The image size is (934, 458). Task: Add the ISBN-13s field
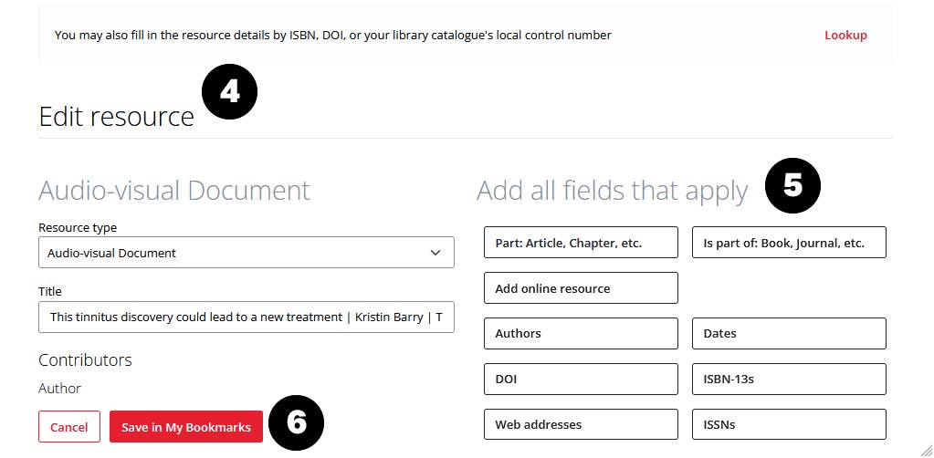789,379
